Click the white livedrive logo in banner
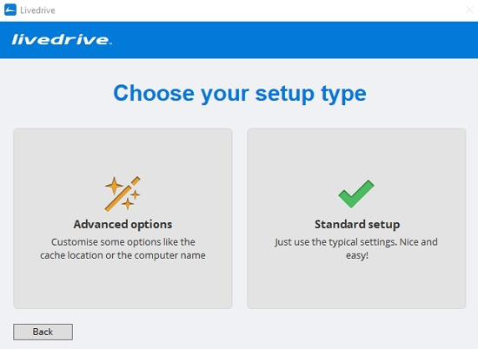Image resolution: width=478 pixels, height=349 pixels. pyautogui.click(x=62, y=40)
